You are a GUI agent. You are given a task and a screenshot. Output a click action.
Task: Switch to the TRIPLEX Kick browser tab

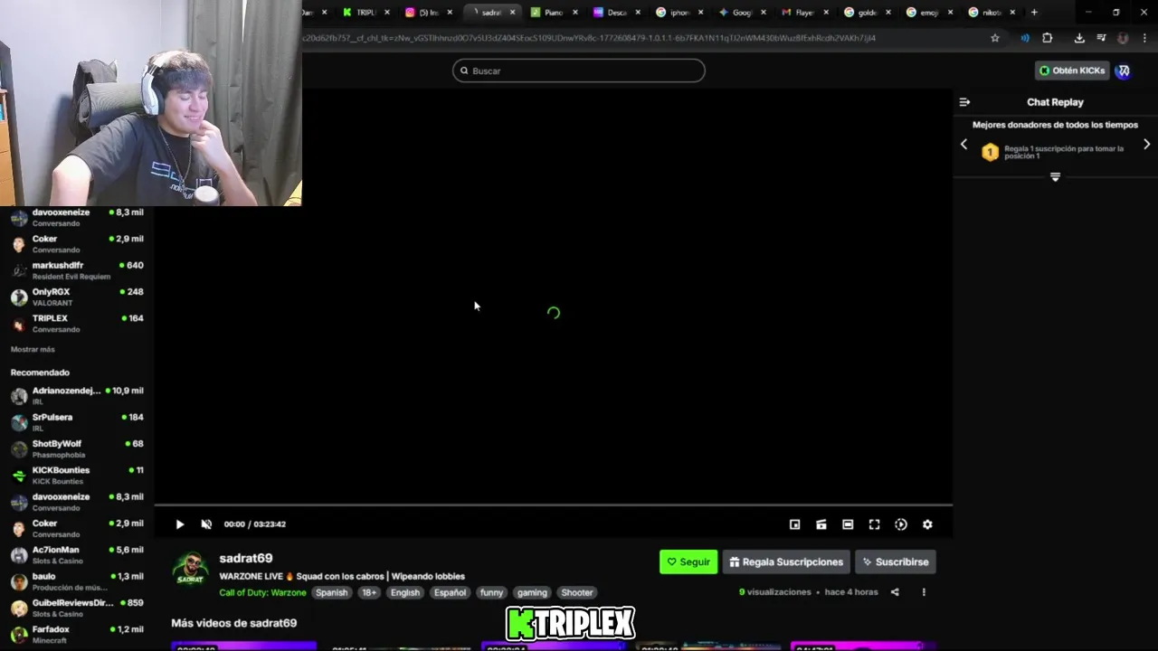[x=365, y=13]
